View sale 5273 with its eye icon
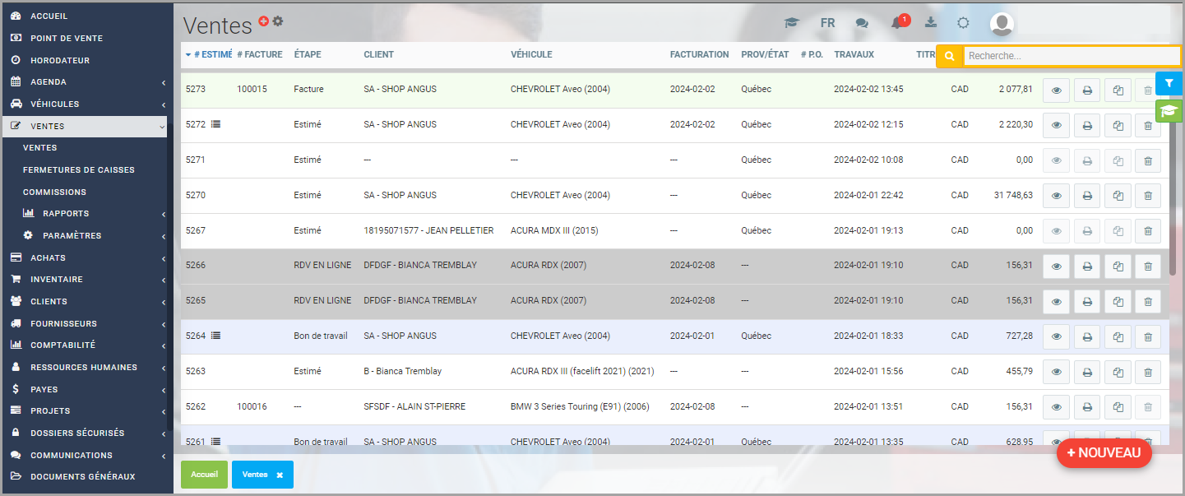Image resolution: width=1185 pixels, height=496 pixels. (1056, 90)
